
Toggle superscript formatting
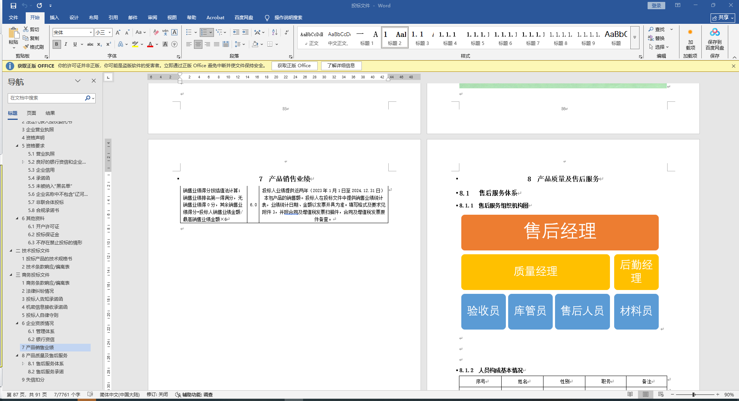coord(109,44)
